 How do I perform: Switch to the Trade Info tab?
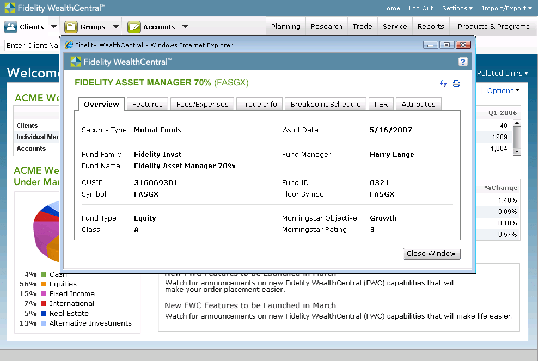click(259, 105)
